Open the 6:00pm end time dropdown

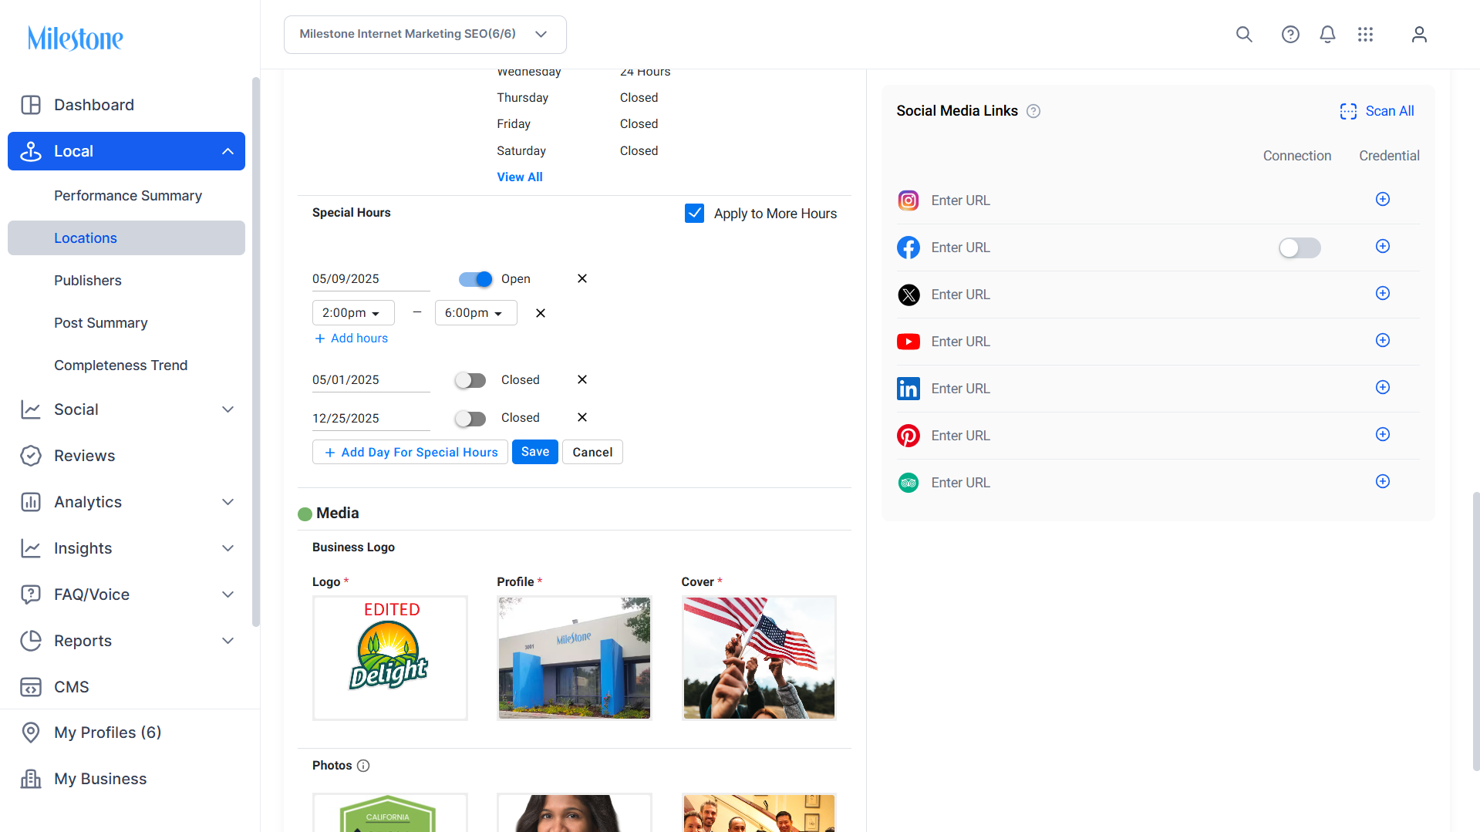click(x=476, y=313)
